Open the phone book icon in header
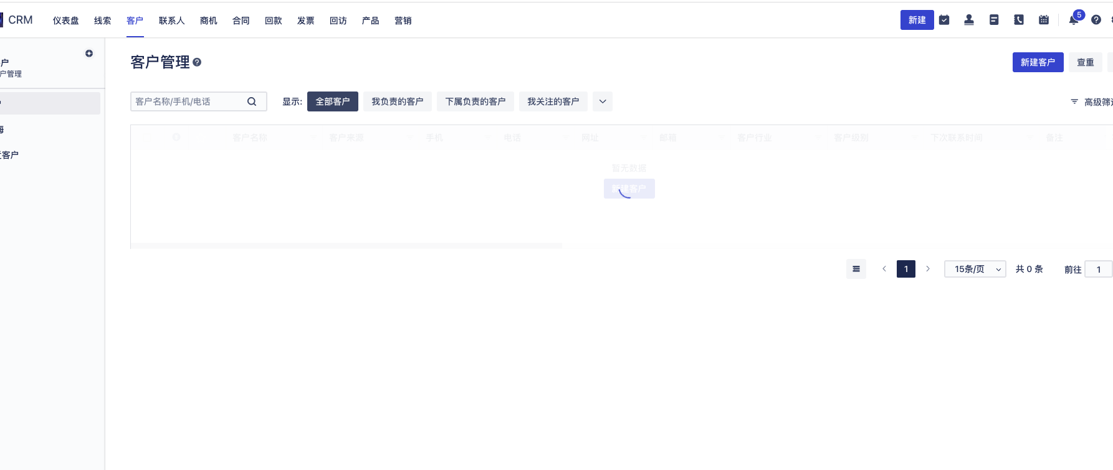This screenshot has height=470, width=1113. (1019, 20)
